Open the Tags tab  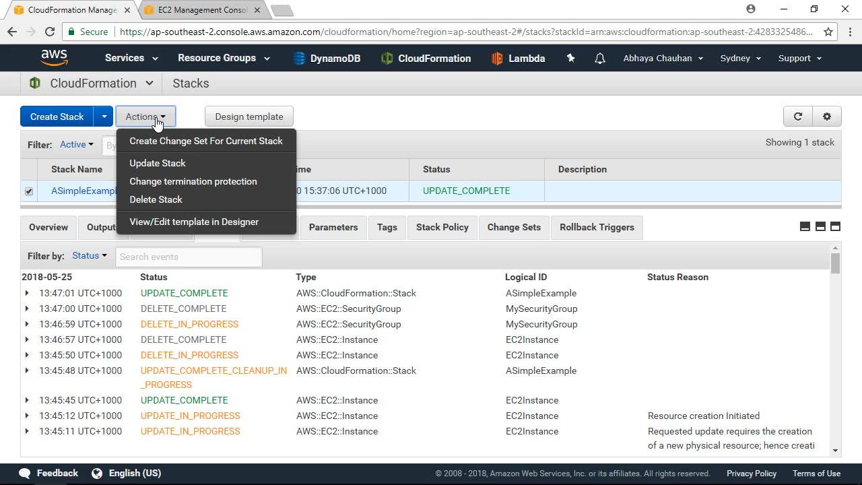tap(387, 227)
